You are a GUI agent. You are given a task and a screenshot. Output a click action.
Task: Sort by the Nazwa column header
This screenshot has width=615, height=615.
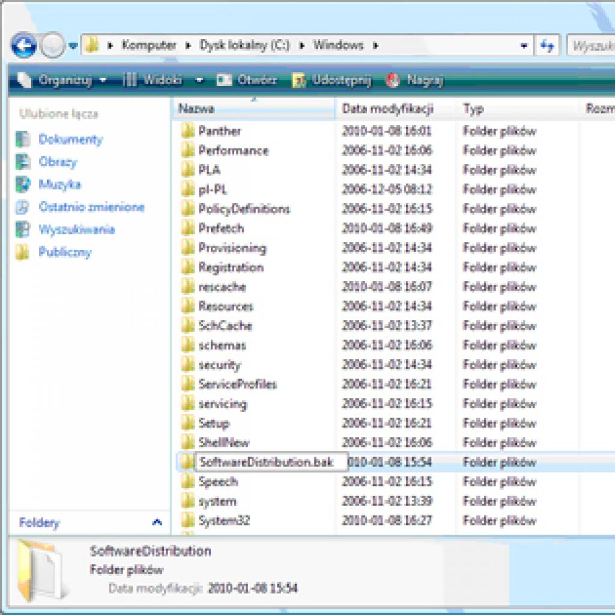253,108
